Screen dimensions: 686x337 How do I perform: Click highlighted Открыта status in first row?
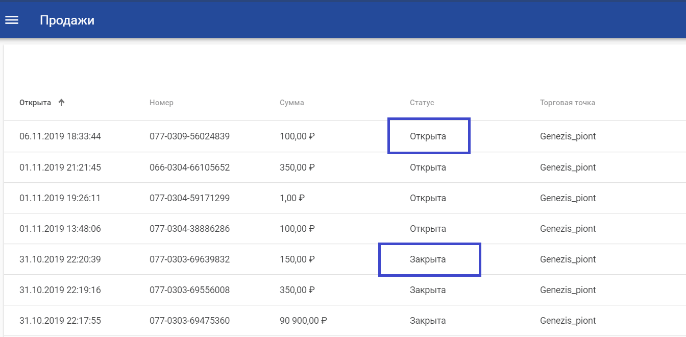[428, 137]
